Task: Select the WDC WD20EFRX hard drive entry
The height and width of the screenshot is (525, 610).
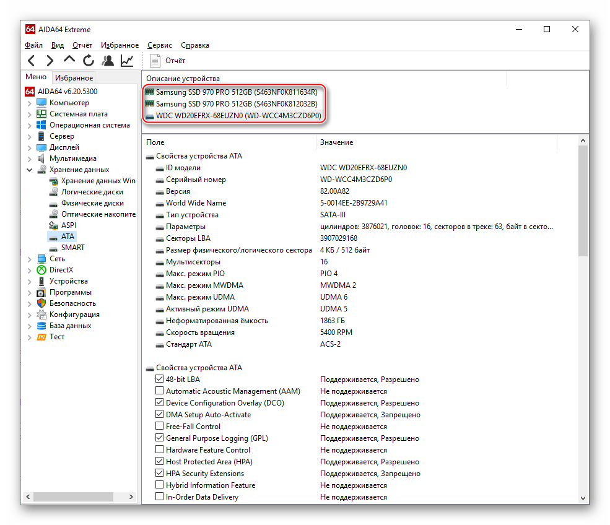Action: coord(238,116)
